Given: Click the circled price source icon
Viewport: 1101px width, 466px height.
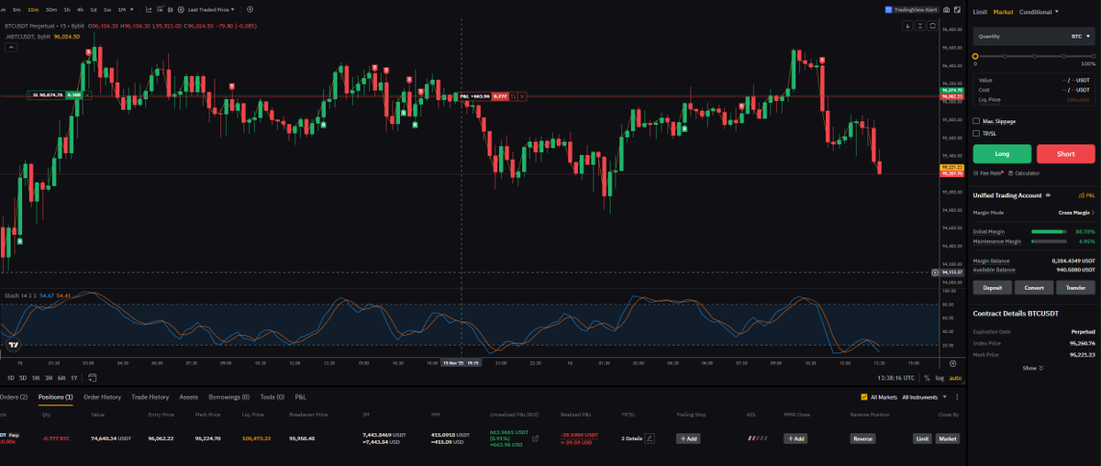Looking at the screenshot, I should 181,9.
